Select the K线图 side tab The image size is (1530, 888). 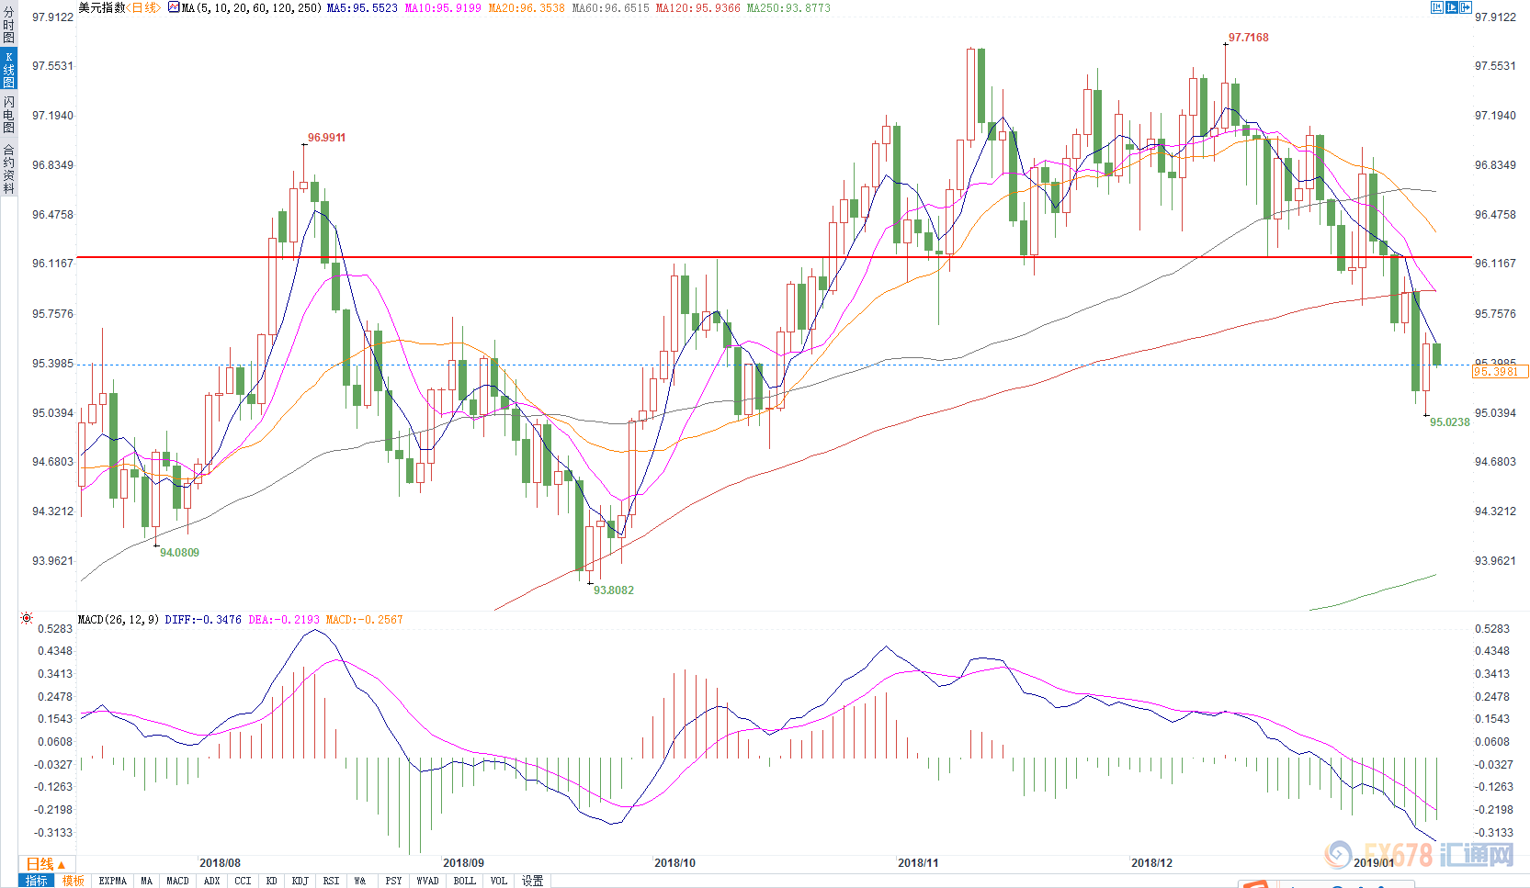(x=8, y=69)
